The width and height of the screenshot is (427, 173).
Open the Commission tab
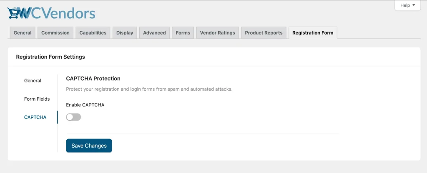(x=55, y=33)
